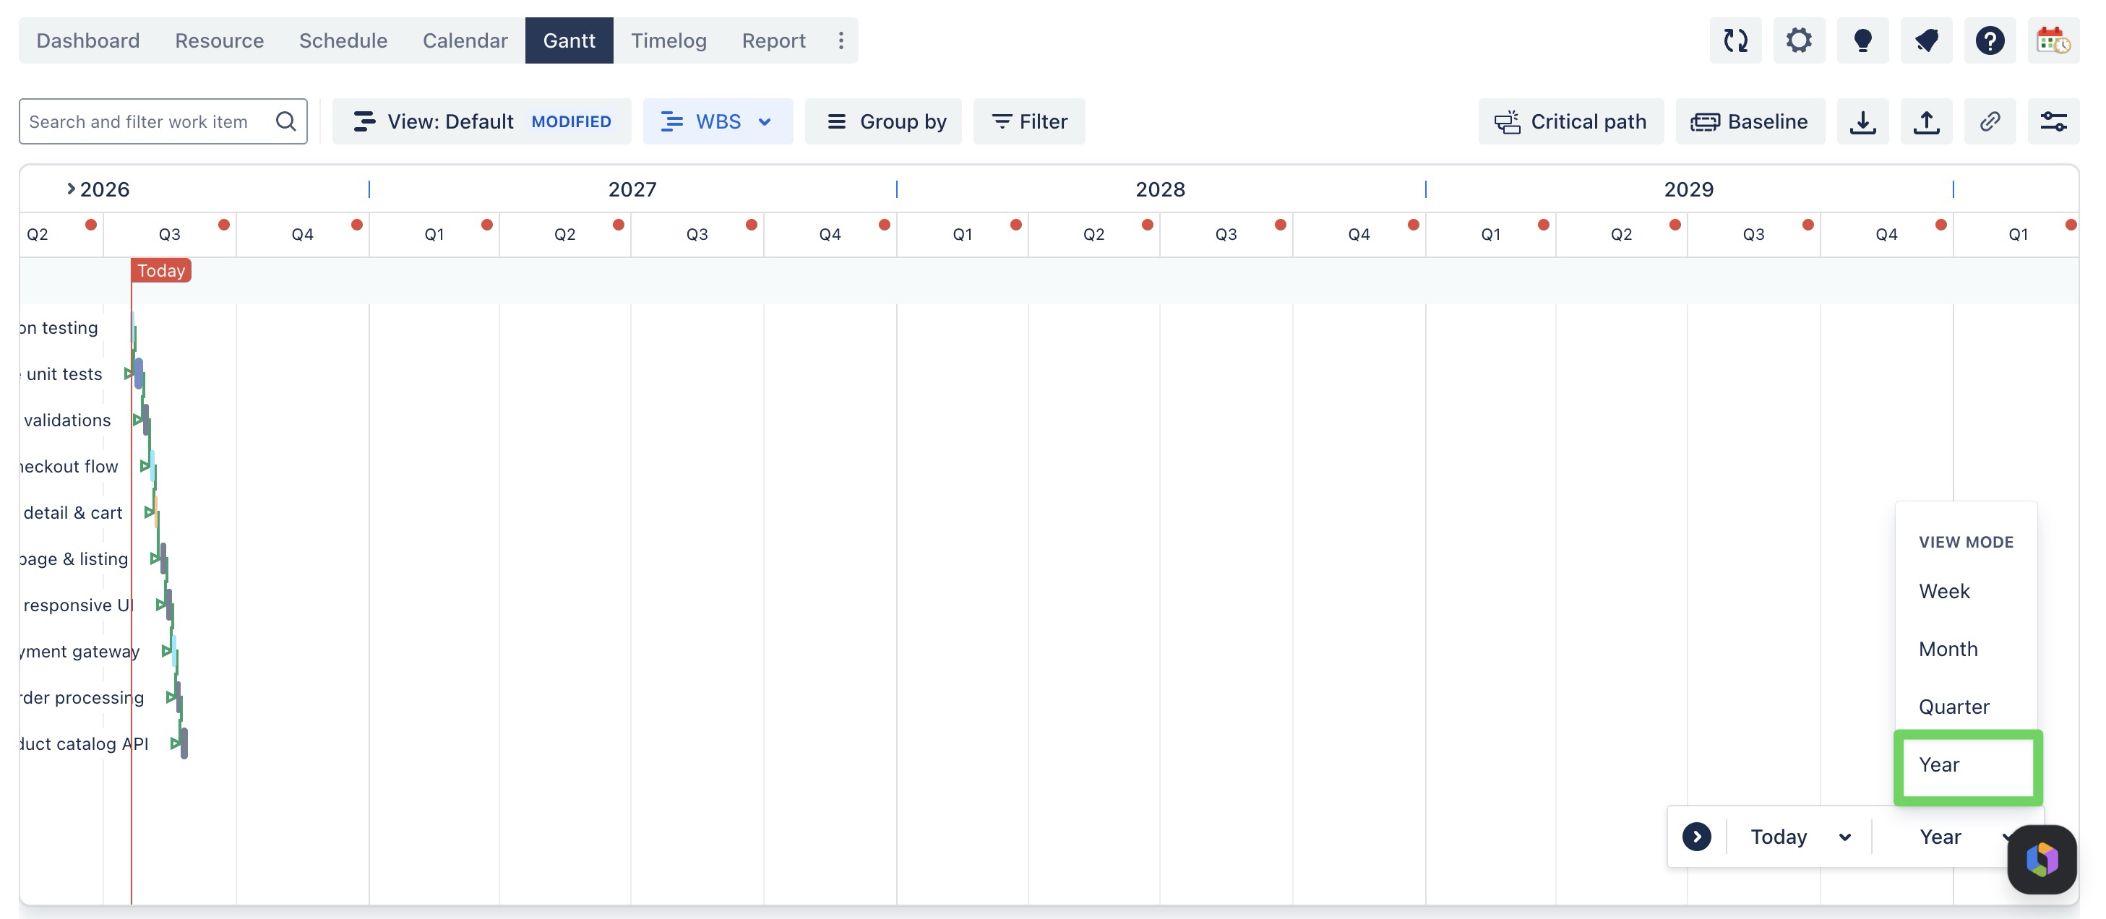This screenshot has width=2106, height=919.
Task: Click the 'page & listing' task label
Action: pos(74,558)
